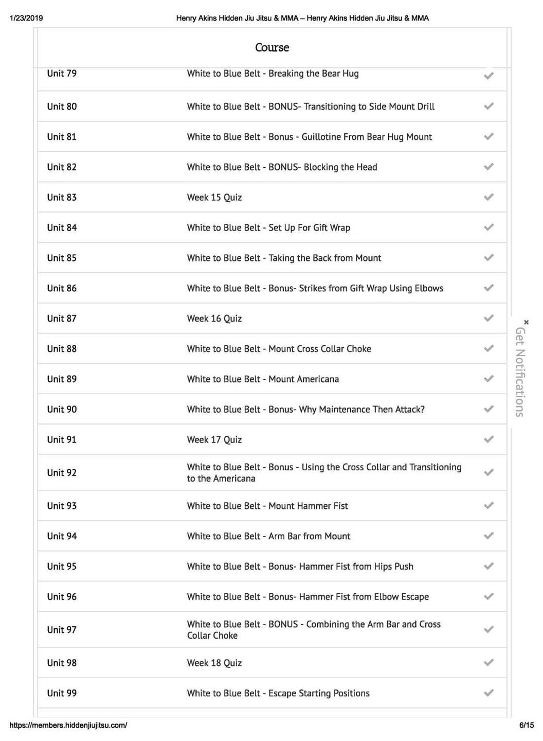543x741 pixels.
Task: Open the Get Notifications side panel
Action: tap(520, 372)
